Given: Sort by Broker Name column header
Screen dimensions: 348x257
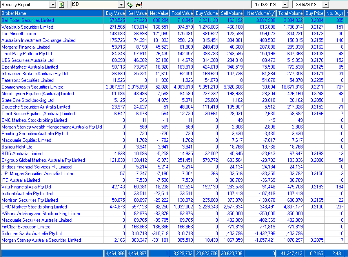Looking at the screenshot, I should (52, 13).
